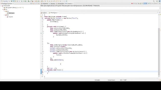This screenshot has height=90, width=161.
Task: Click Remove All Terminated Launches icon
Action: click(136, 3)
